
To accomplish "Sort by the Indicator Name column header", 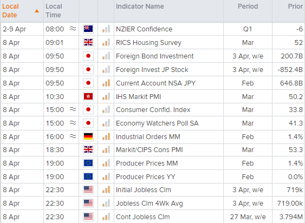I will click(140, 6).
